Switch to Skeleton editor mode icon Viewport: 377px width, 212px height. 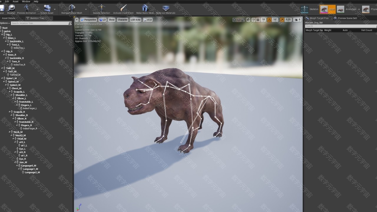(304, 9)
